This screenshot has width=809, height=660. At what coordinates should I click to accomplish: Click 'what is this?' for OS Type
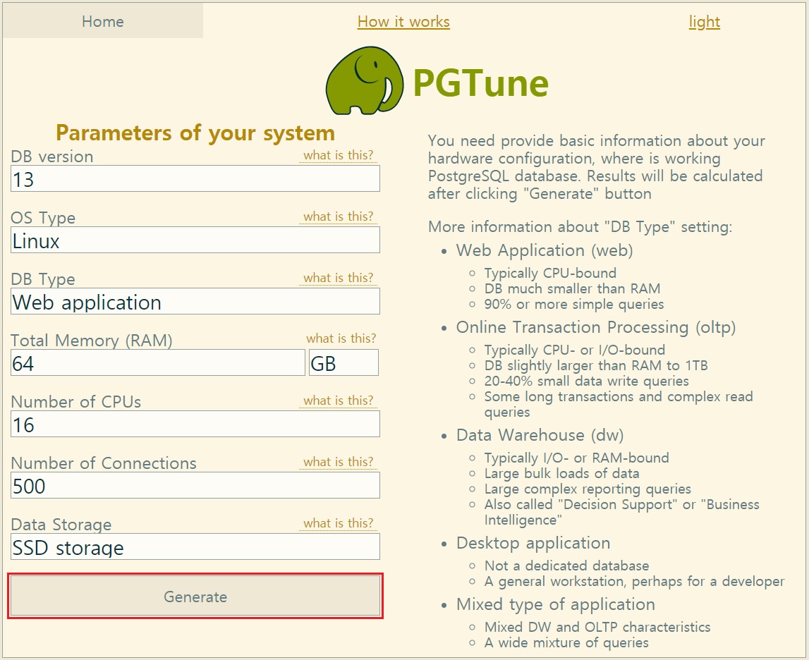(x=338, y=216)
